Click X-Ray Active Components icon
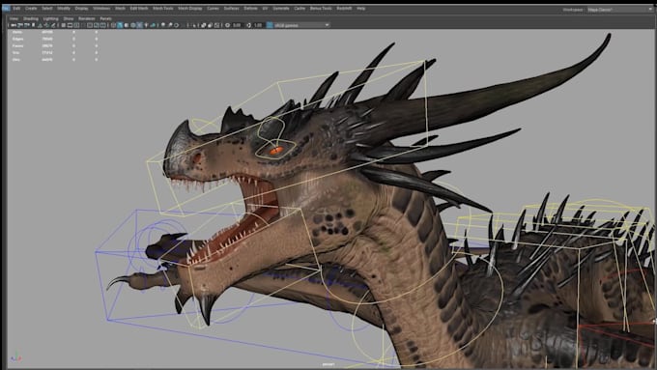The height and width of the screenshot is (370, 657). pos(210,25)
